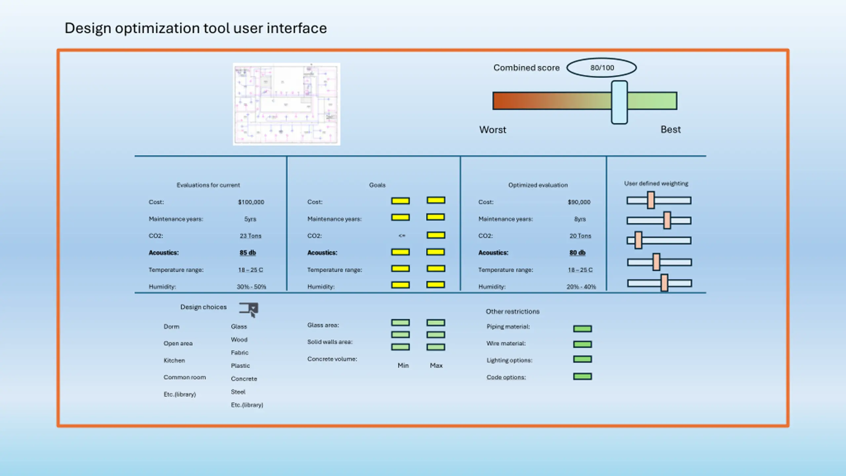Click the 'Other restrictions' heading
846x476 pixels.
coord(513,311)
